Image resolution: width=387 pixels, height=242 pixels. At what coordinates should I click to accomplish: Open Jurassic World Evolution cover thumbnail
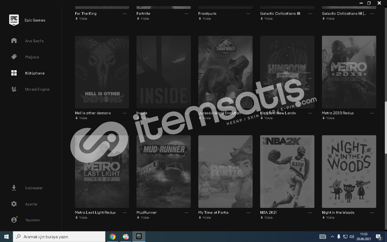tap(225, 72)
